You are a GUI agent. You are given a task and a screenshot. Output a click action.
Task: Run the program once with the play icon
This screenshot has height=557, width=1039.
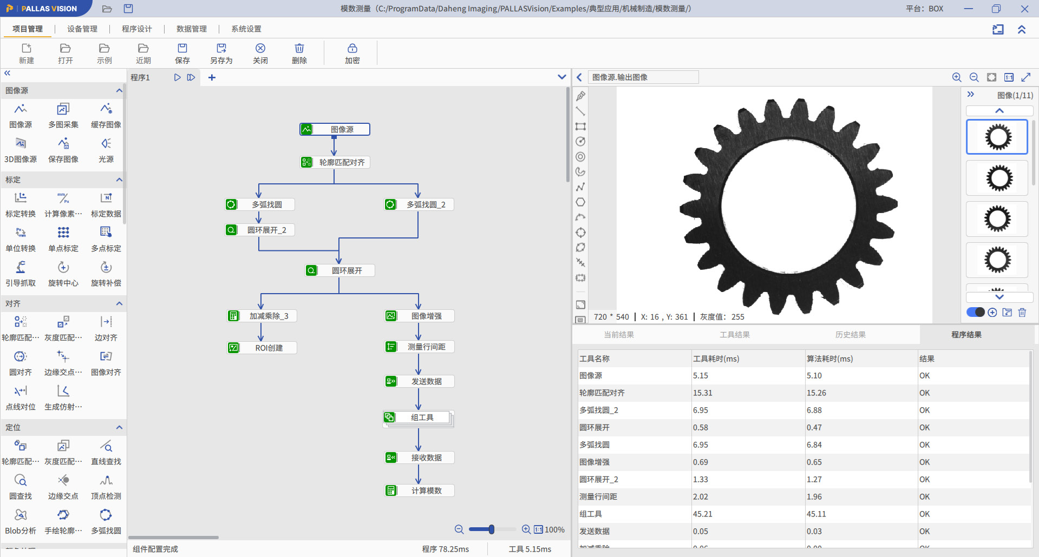pyautogui.click(x=177, y=77)
